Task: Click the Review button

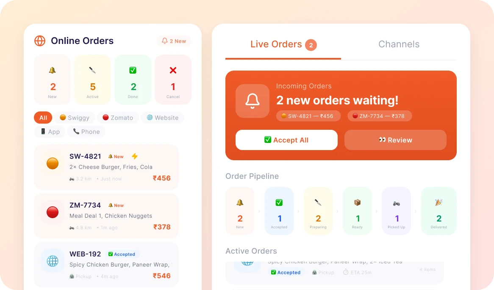Action: [395, 140]
